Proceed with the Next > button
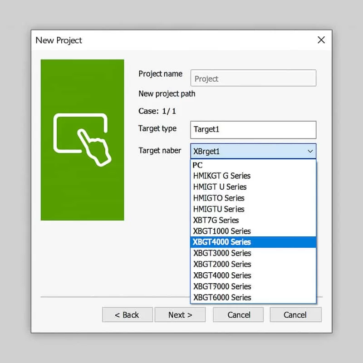 point(180,314)
